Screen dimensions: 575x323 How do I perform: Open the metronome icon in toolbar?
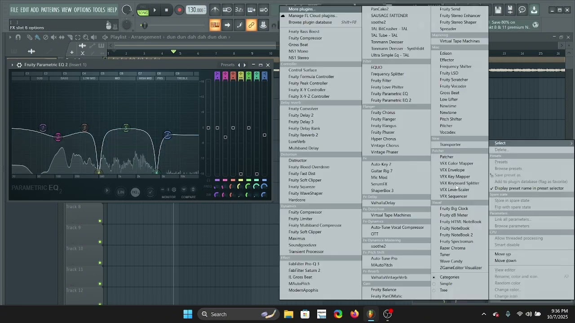[x=215, y=10]
